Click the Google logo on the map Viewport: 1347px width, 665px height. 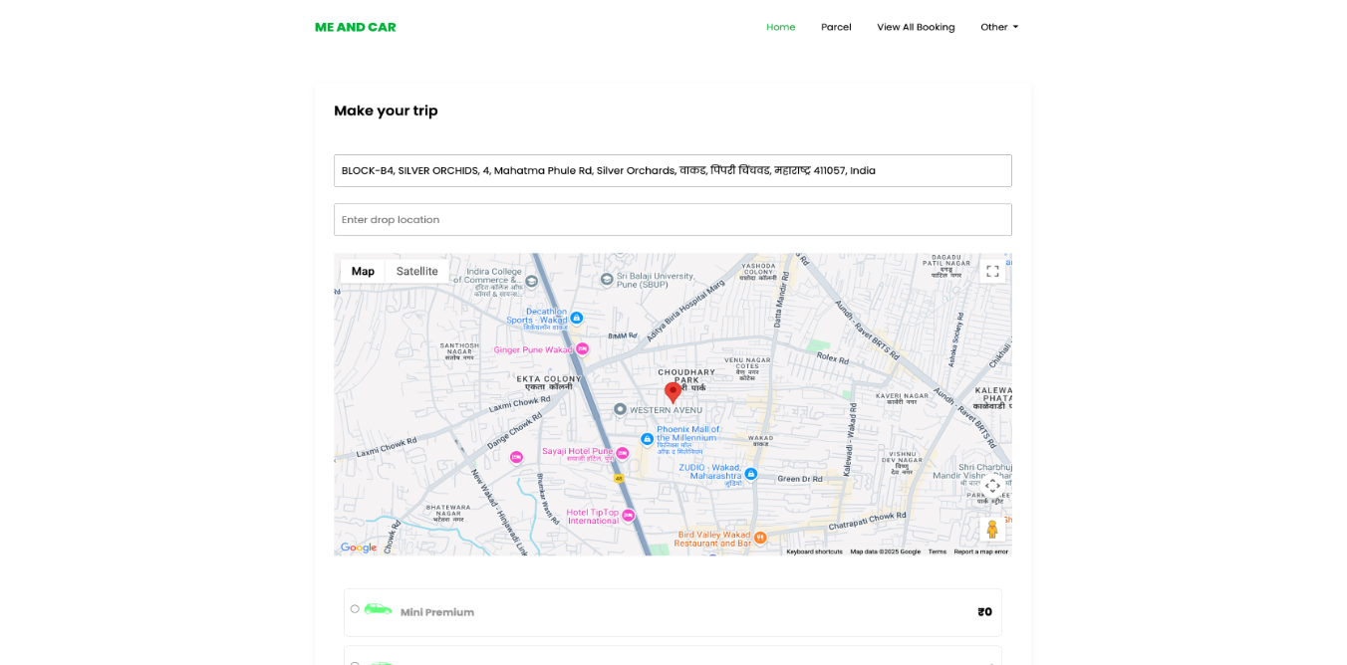pyautogui.click(x=359, y=547)
